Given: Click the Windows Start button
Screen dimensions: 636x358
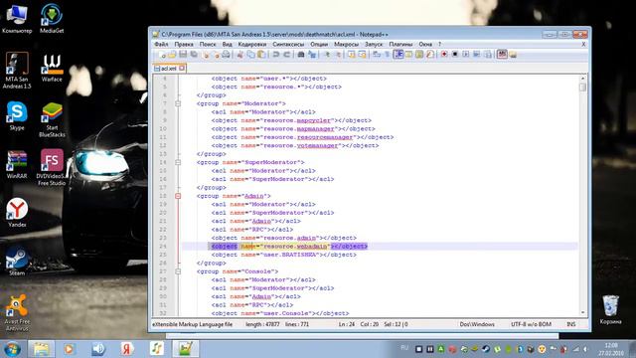Looking at the screenshot, I should coord(12,349).
